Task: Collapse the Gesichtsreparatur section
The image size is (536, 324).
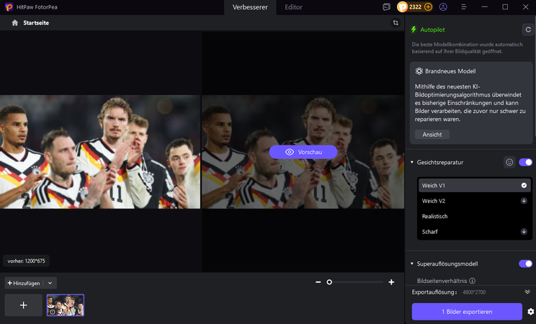Action: coord(412,163)
